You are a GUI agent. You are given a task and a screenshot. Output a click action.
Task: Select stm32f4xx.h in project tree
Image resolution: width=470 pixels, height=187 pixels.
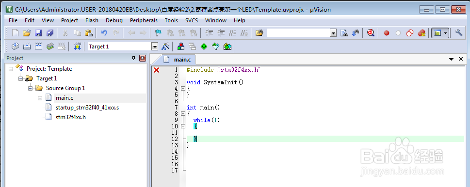click(71, 117)
